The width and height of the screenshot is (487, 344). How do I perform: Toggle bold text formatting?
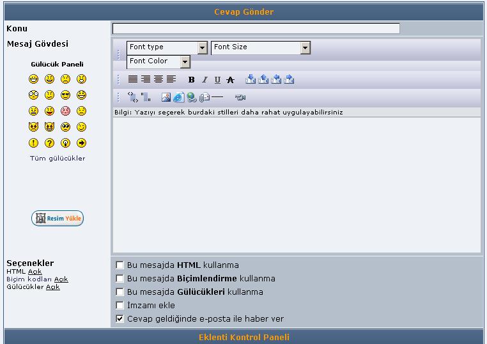(191, 80)
